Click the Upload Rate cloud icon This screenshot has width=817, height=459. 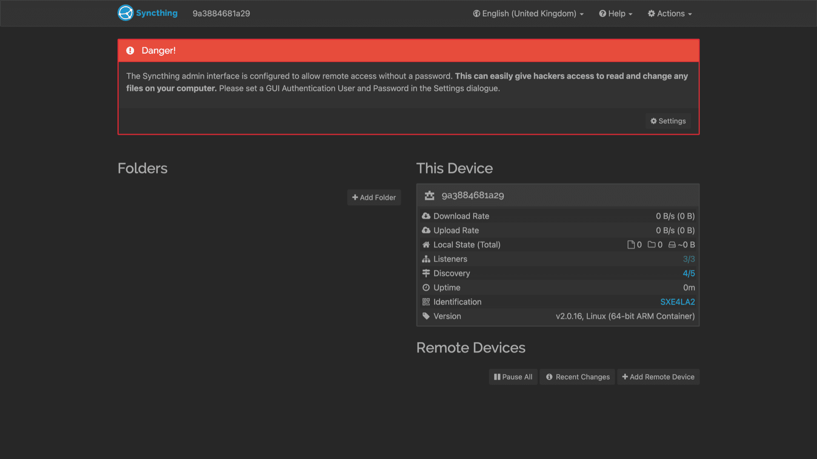coord(426,230)
